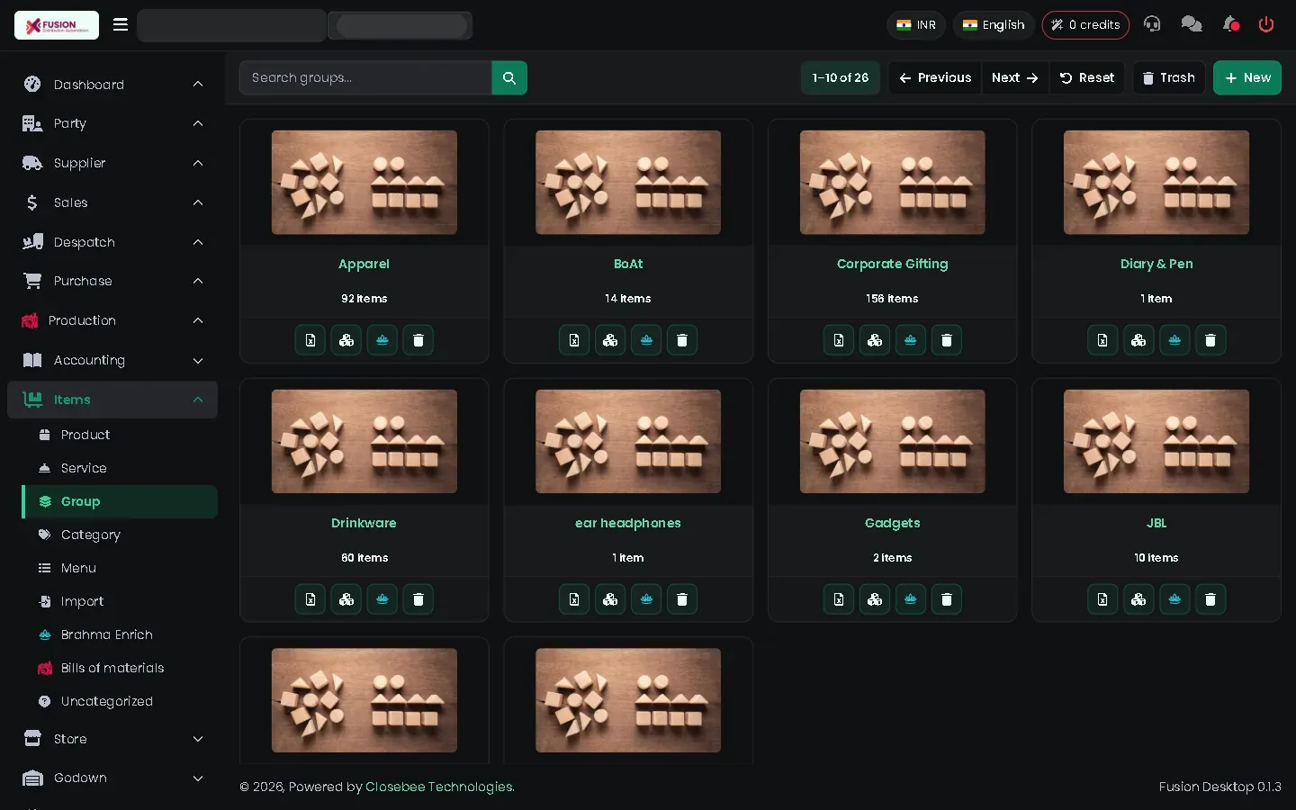Click the Reset button
Screen dimensions: 1296x810
coord(1087,78)
